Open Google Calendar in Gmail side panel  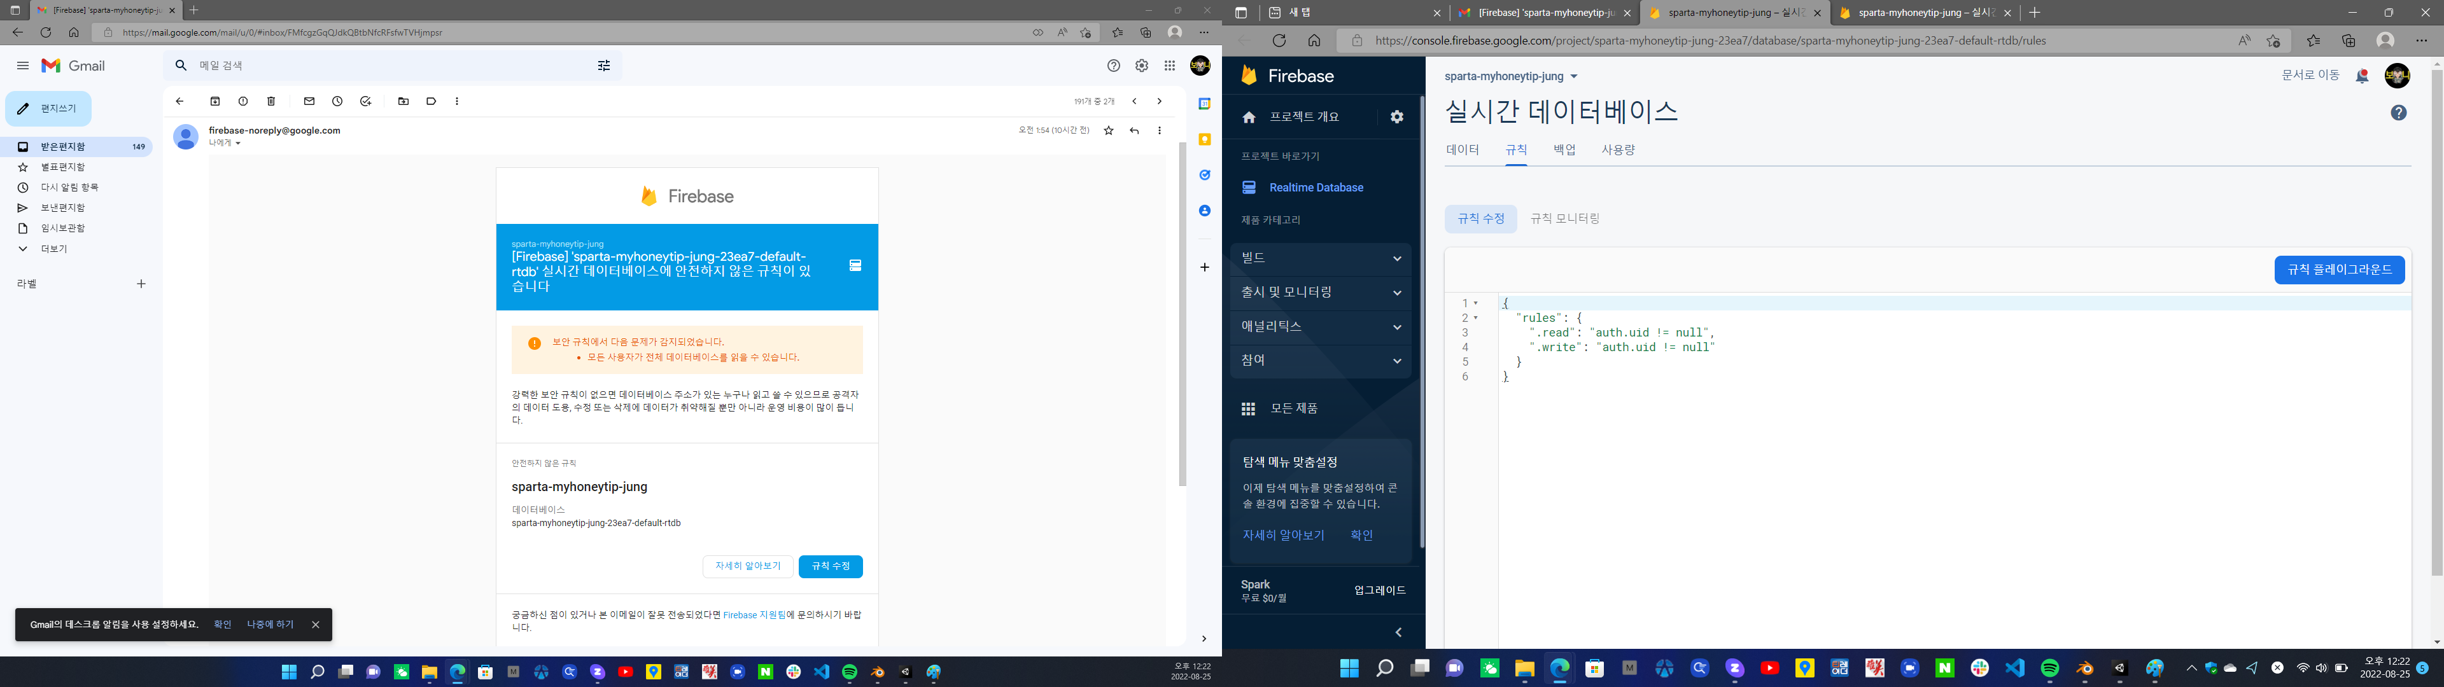(1204, 104)
